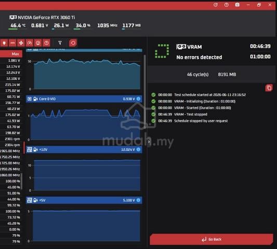Screen dimensions: 277x249
Task: Open help from the title bar question icon
Action: pyautogui.click(x=226, y=5)
